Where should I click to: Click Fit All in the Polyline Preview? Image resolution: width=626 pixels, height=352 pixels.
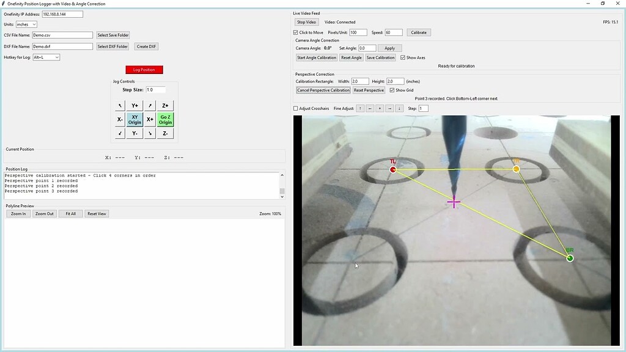click(x=70, y=213)
